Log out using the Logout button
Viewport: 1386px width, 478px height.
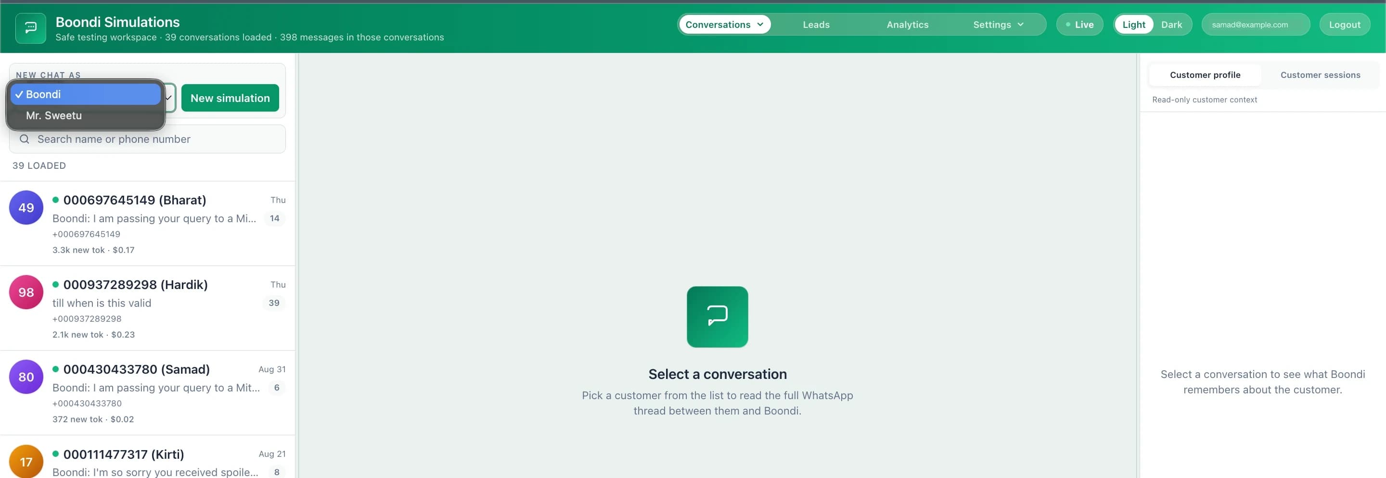point(1344,25)
